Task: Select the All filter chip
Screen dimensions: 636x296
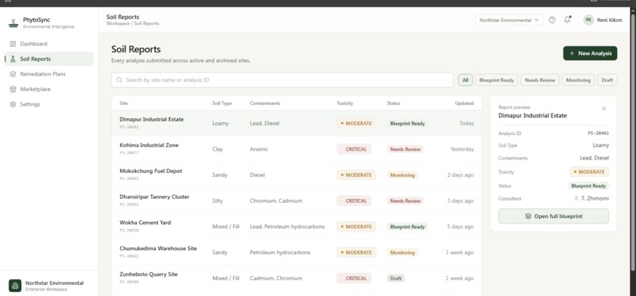Action: click(466, 80)
